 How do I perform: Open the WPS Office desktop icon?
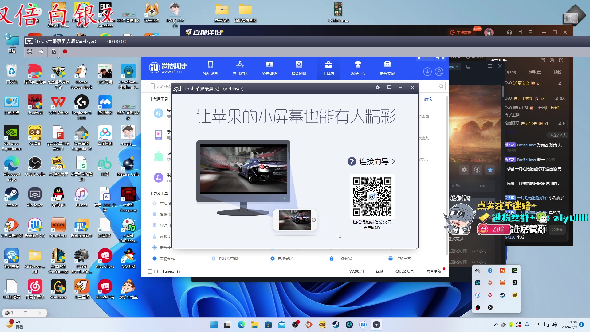(58, 105)
